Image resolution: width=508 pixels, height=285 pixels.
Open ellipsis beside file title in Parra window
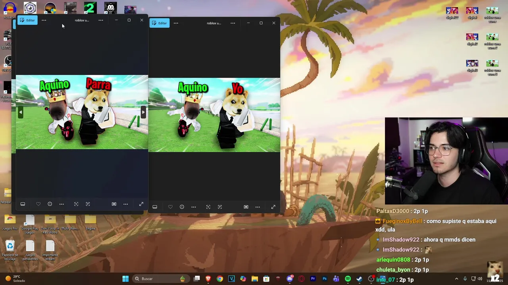pos(101,20)
